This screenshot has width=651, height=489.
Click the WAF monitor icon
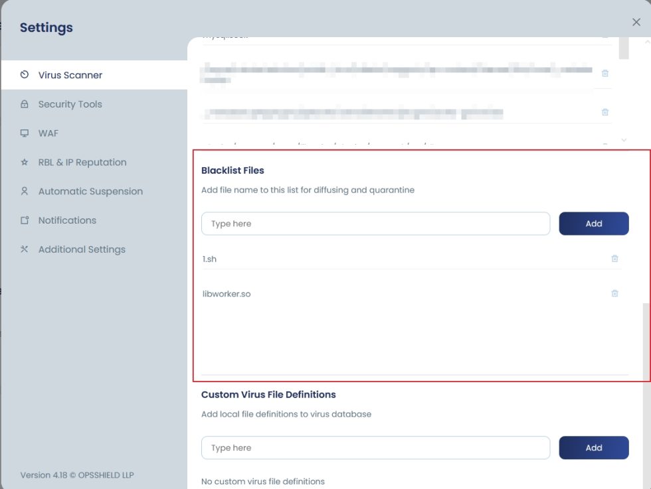25,133
